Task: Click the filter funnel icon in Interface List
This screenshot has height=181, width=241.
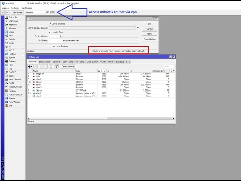Action: 57,67
